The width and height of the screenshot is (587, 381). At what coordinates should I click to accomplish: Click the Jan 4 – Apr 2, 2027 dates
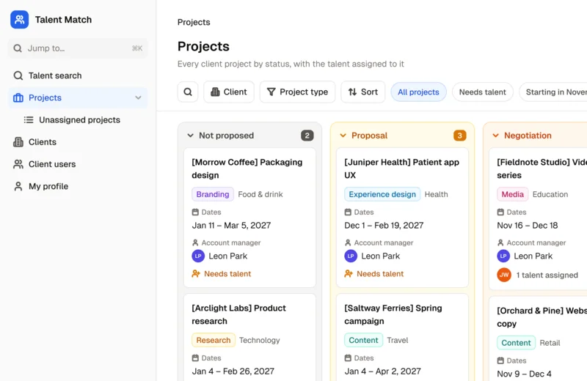click(x=382, y=371)
